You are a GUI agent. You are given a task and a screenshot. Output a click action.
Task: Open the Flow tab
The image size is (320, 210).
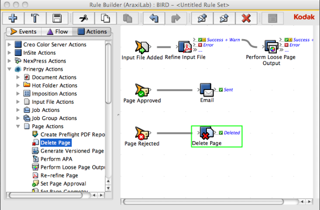(x=57, y=32)
